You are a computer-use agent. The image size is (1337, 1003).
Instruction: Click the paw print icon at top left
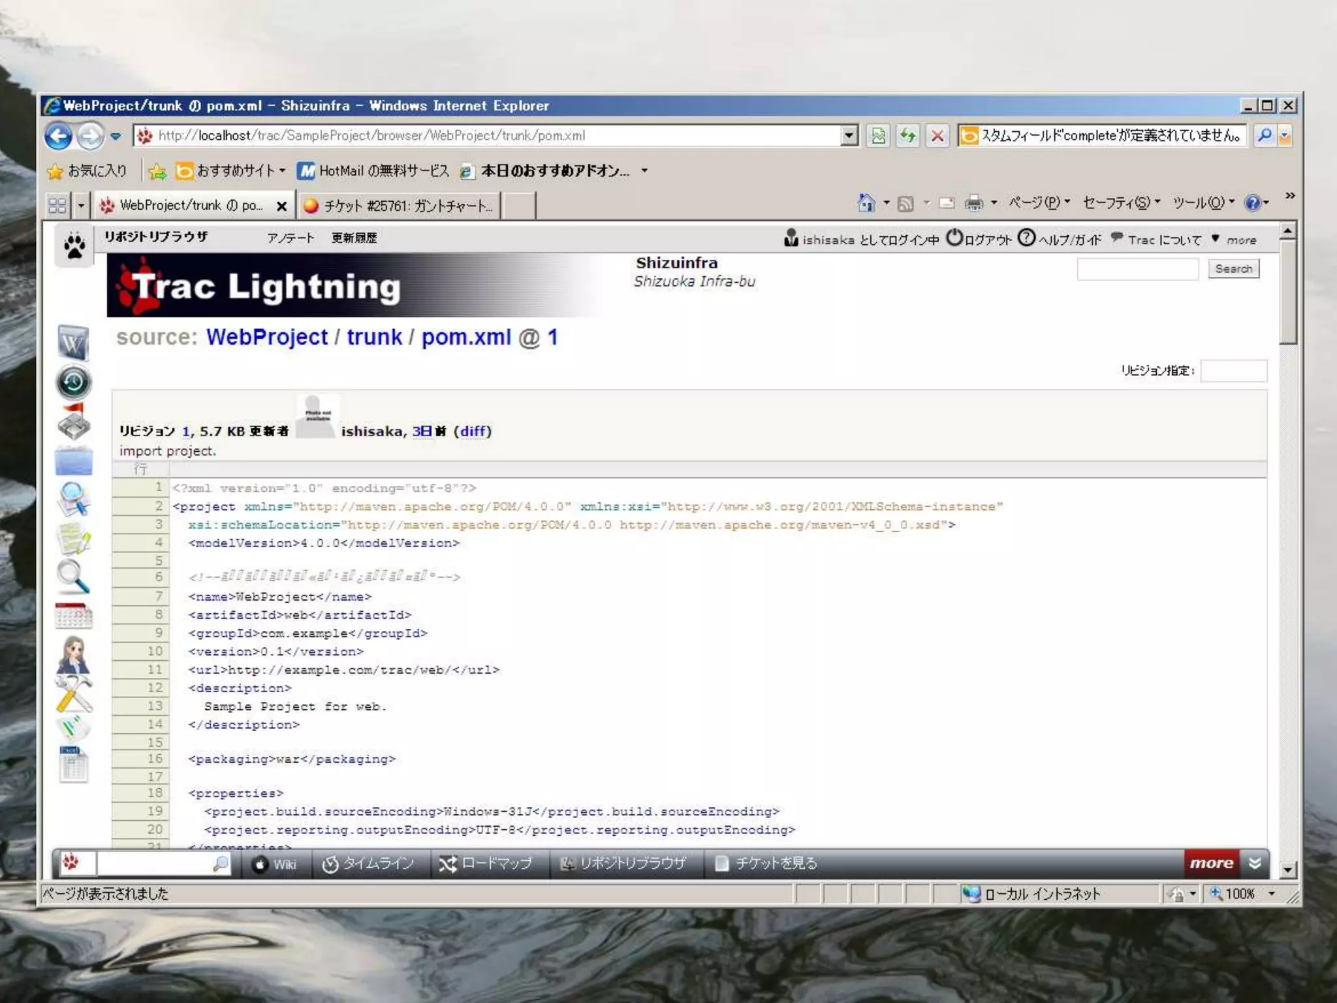coord(74,246)
